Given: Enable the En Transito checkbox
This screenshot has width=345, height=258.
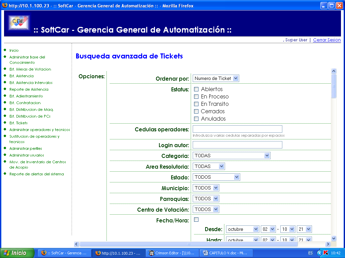Looking at the screenshot, I should coord(196,104).
